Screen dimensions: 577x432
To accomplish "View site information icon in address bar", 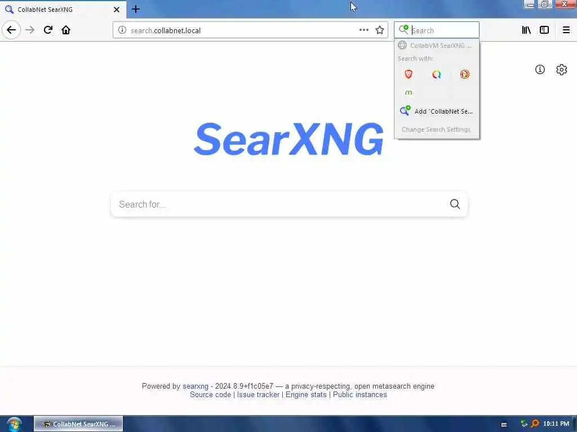I will [x=122, y=30].
